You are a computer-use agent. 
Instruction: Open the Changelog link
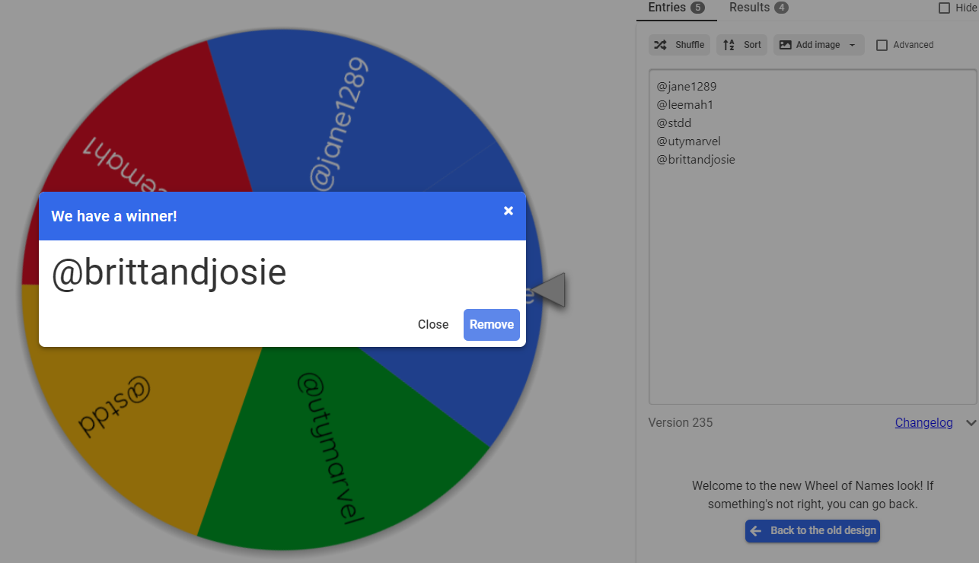(923, 423)
